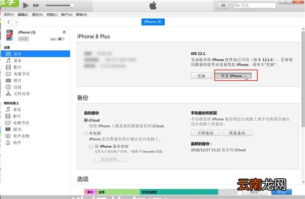The width and height of the screenshot is (305, 199).
Task: Select the iCloud backup radio button
Action: [86, 120]
